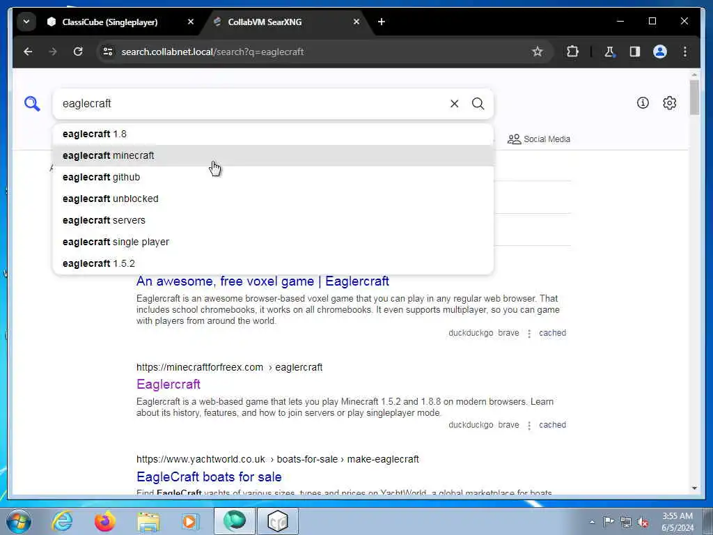The height and width of the screenshot is (535, 713).
Task: Open the About info icon
Action: click(643, 103)
